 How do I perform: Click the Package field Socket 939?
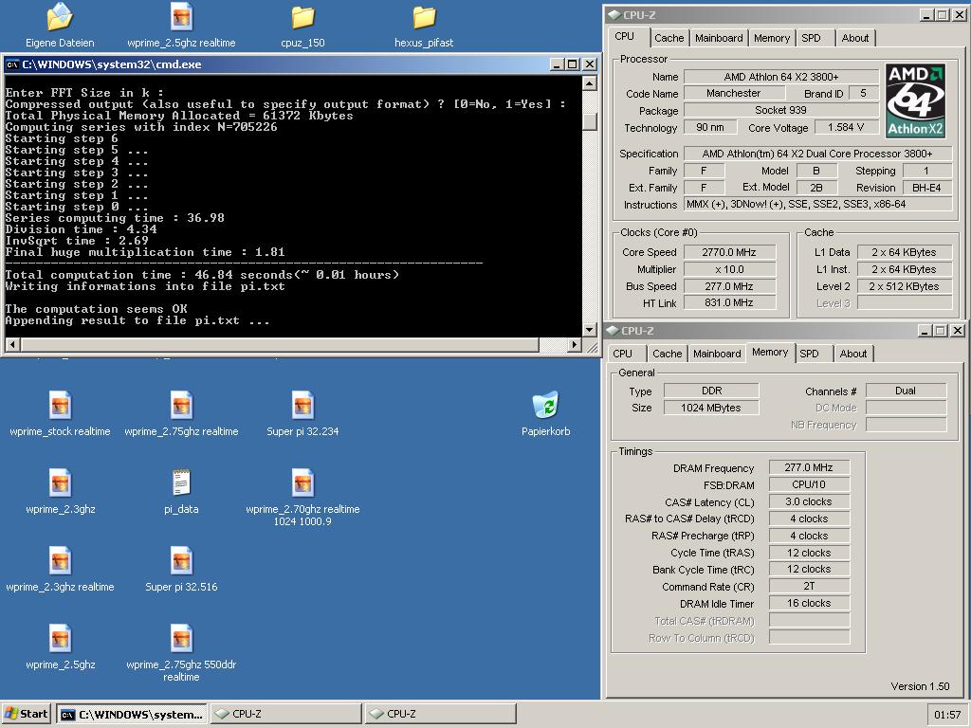(x=781, y=110)
